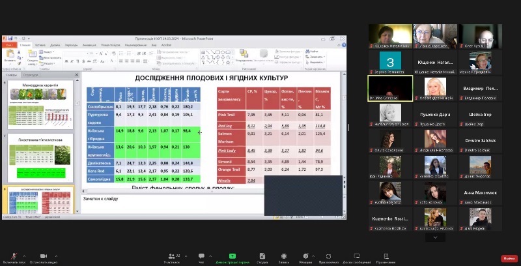Screen dimensions: 521x266
Task: Toggle Underline formatting in ribbon
Action: (x=77, y=61)
